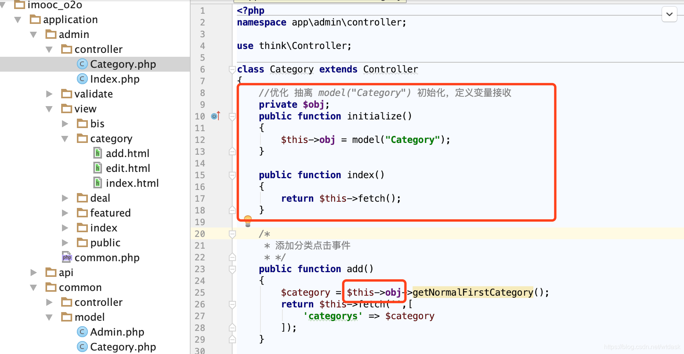The height and width of the screenshot is (354, 684).
Task: Expand the index folder arrow
Action: point(65,228)
